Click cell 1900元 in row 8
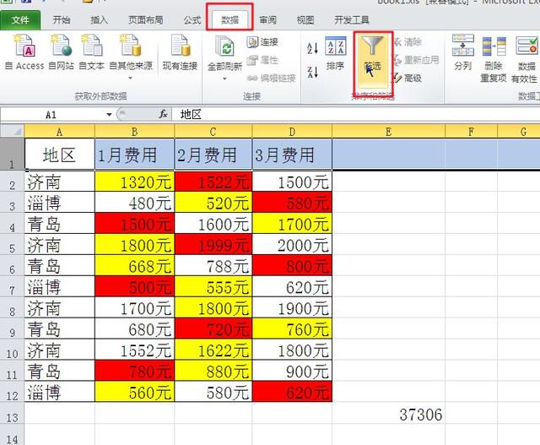The image size is (540, 445). [292, 308]
